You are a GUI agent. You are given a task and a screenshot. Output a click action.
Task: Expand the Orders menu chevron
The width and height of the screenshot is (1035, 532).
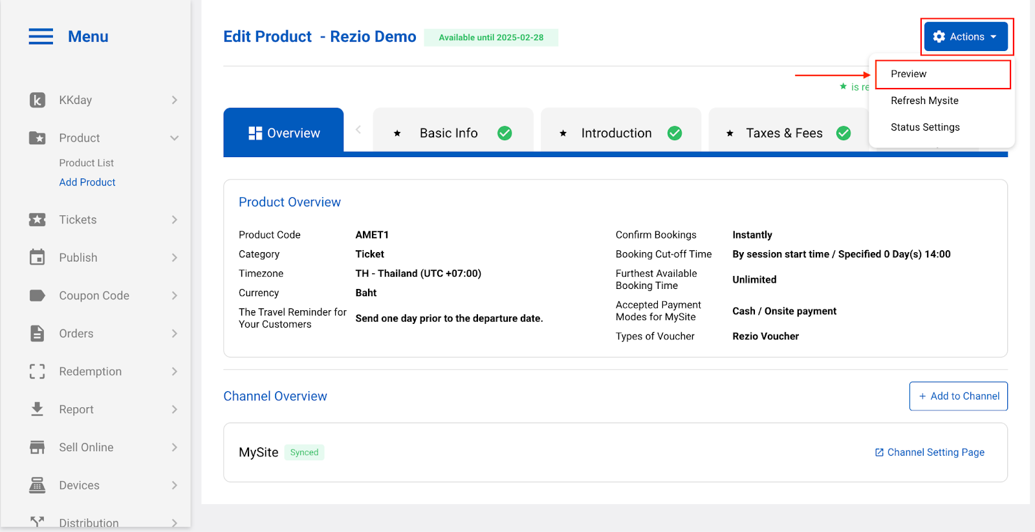pos(175,334)
